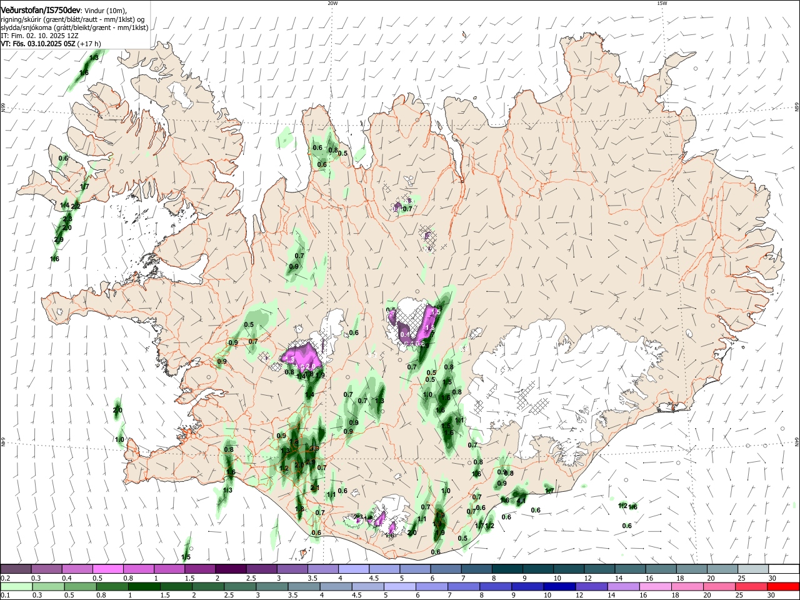This screenshot has height=600, width=800.
Task: Click the grey-green 3–3.5 swatch in the lower legend row
Action: [272, 587]
